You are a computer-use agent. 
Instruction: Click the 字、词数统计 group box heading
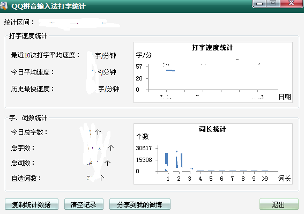(x=28, y=118)
